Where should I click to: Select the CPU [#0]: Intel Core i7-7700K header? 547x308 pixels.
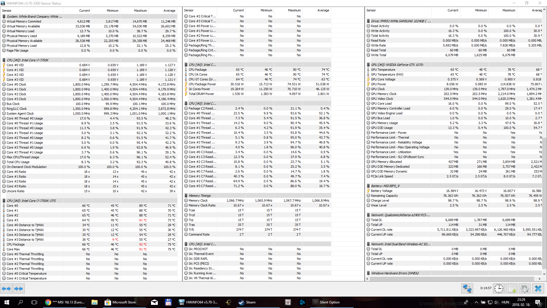pos(89,60)
